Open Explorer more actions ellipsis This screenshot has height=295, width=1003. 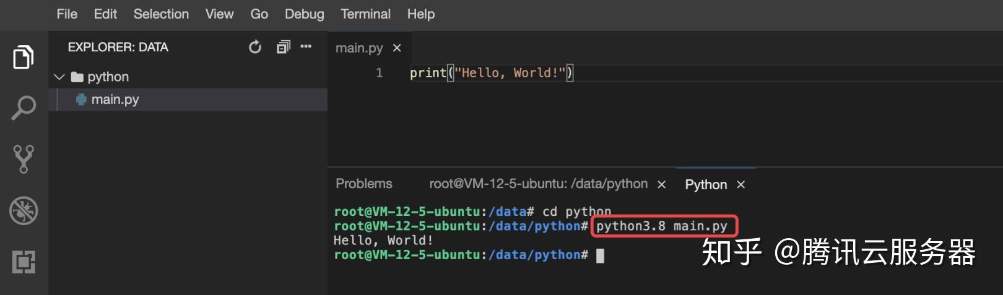click(x=306, y=46)
